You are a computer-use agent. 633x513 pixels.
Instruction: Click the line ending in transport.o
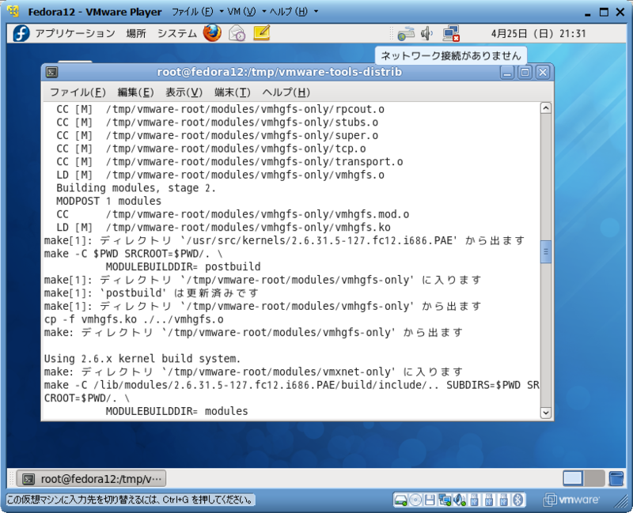[229, 162]
